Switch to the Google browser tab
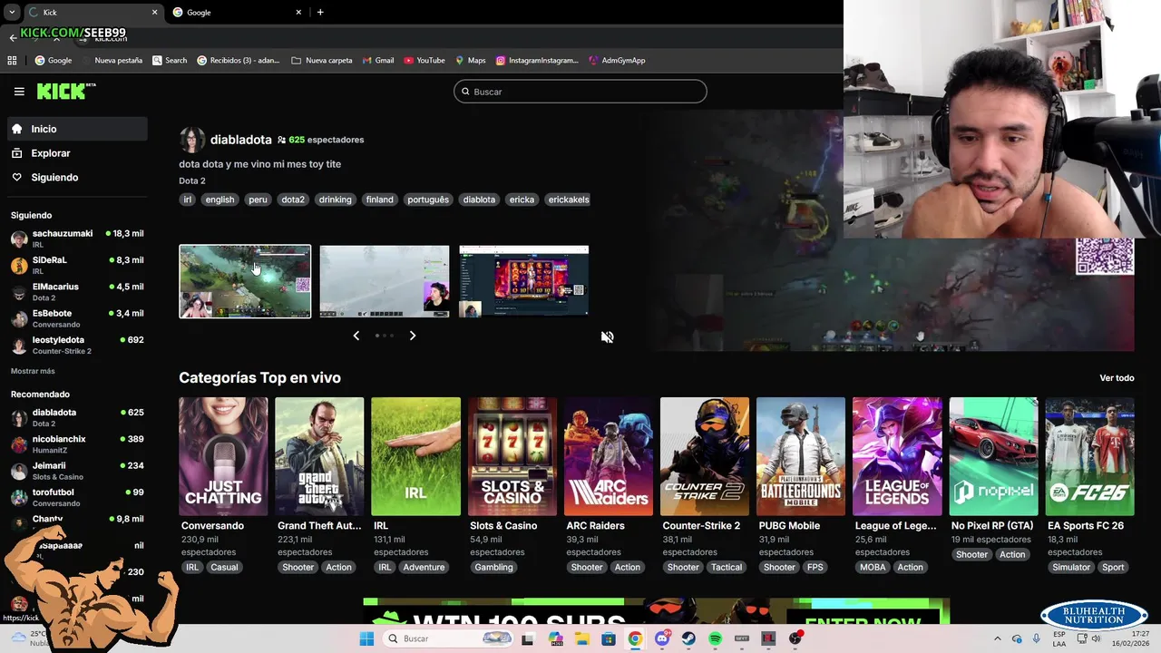 (x=238, y=12)
